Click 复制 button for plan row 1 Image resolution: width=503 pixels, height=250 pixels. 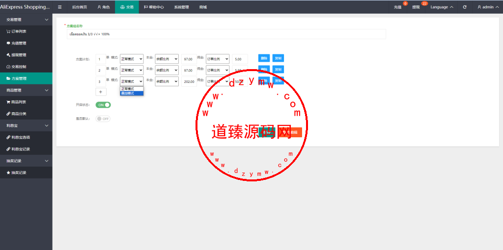click(278, 58)
